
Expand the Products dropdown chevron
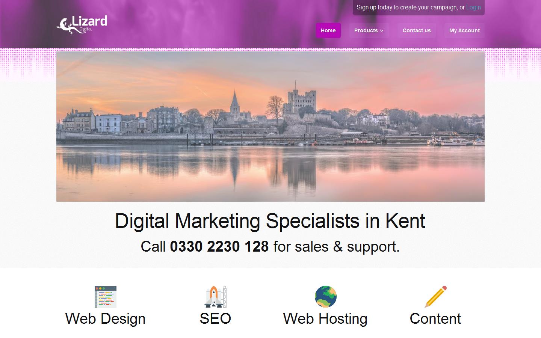pyautogui.click(x=382, y=31)
